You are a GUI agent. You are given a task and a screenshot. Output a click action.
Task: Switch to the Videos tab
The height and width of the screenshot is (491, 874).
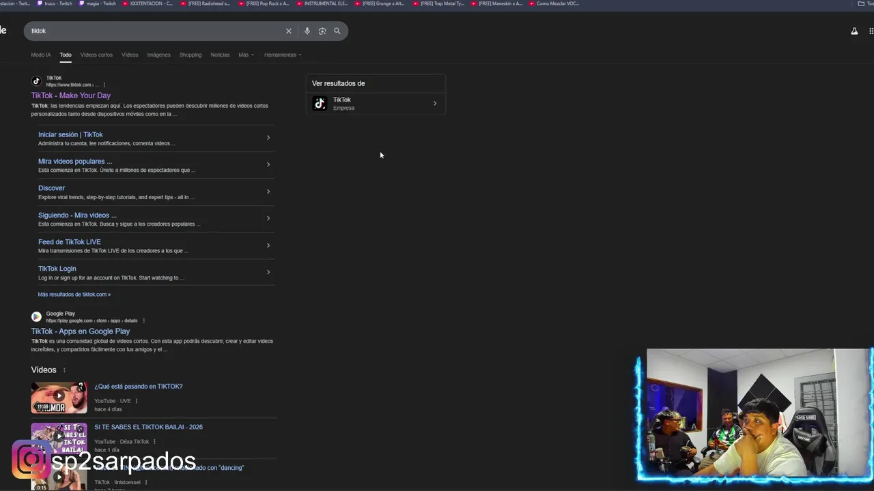point(130,55)
